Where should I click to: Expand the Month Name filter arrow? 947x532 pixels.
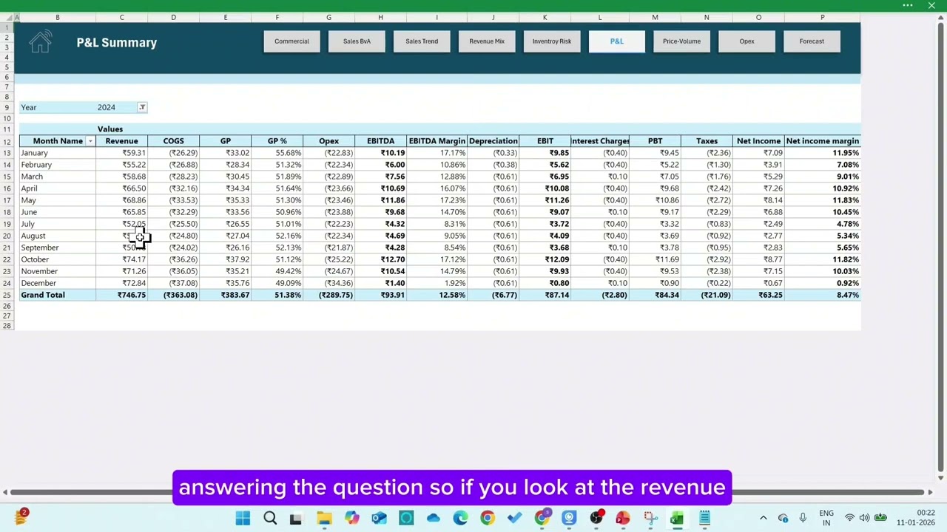90,141
